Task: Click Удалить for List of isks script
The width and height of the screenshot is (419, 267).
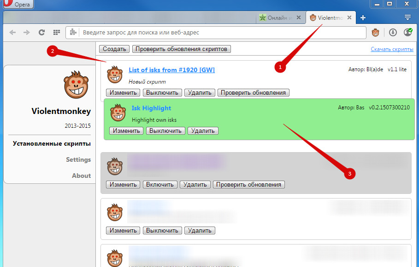Action: coord(200,92)
